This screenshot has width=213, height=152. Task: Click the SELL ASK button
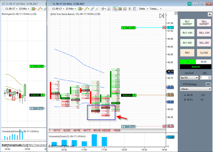pyautogui.click(x=204, y=33)
